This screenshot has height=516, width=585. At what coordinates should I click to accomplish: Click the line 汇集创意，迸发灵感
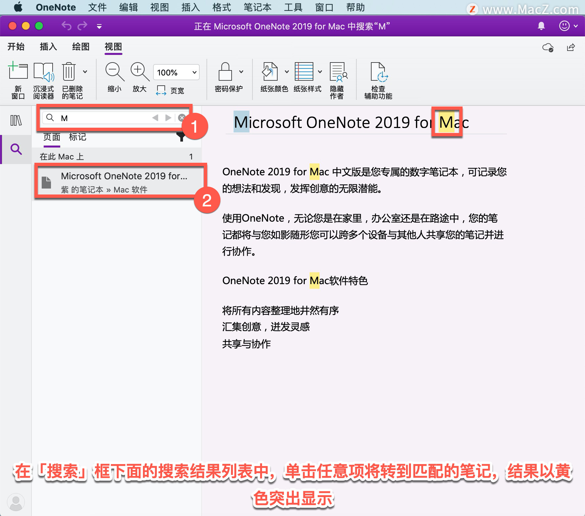pyautogui.click(x=266, y=327)
